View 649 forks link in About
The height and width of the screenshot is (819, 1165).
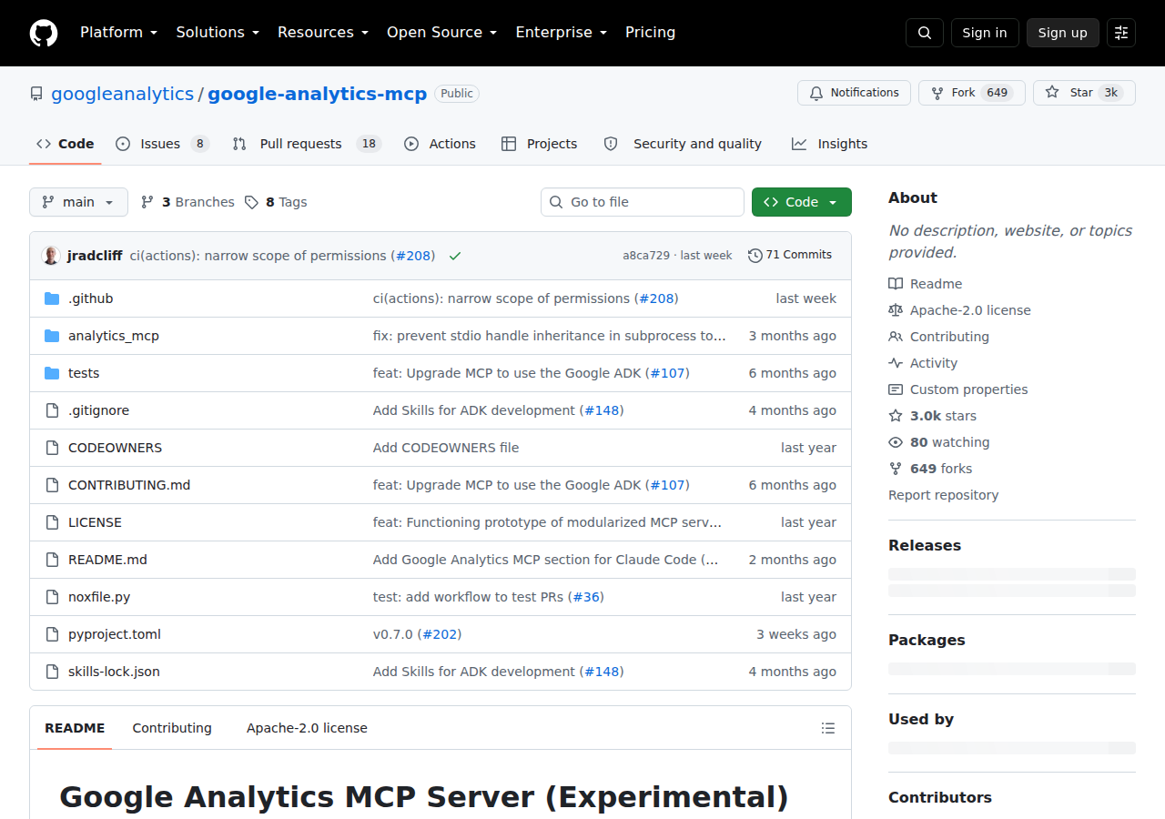click(930, 469)
